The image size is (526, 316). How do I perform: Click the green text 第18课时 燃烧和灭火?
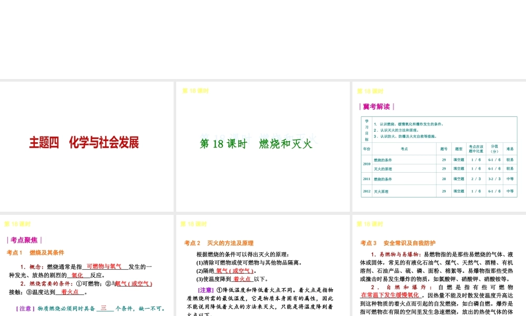tap(256, 144)
